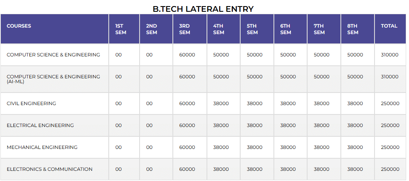The image size is (409, 181).
Task: Select the COURSES column header
Action: (19, 26)
